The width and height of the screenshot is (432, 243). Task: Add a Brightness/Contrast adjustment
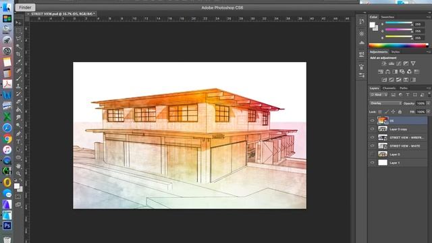(x=384, y=63)
